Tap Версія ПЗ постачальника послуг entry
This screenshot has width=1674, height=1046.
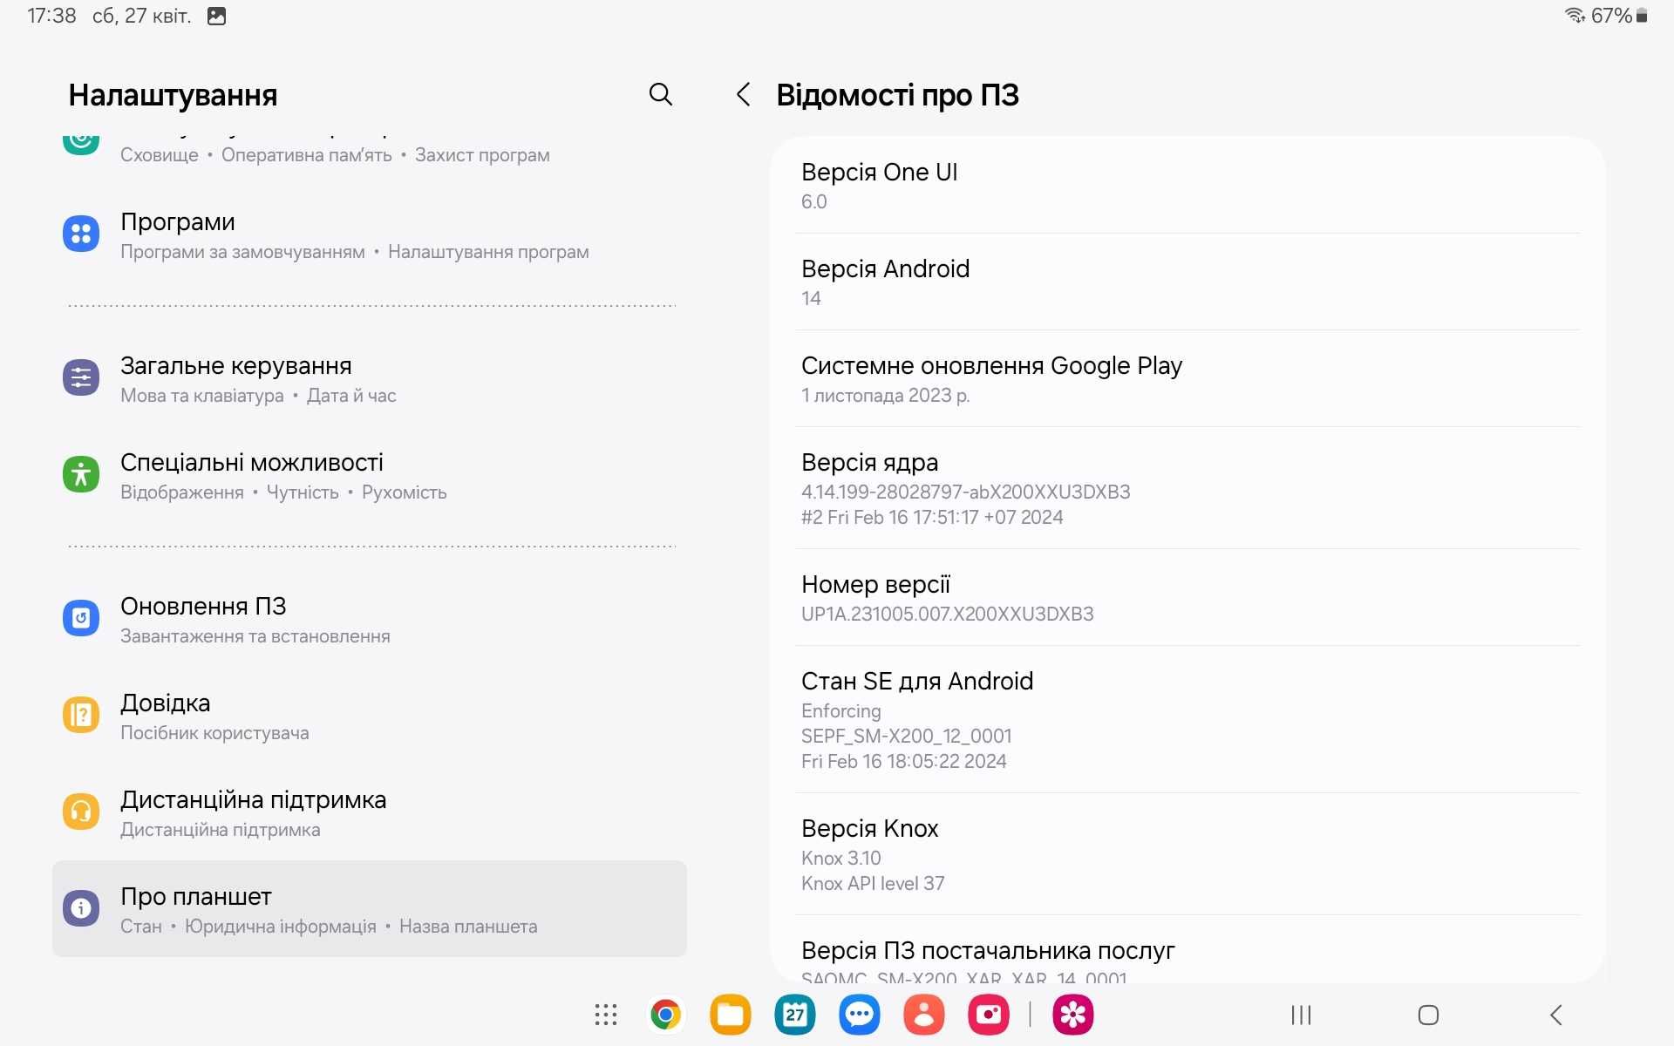1187,950
